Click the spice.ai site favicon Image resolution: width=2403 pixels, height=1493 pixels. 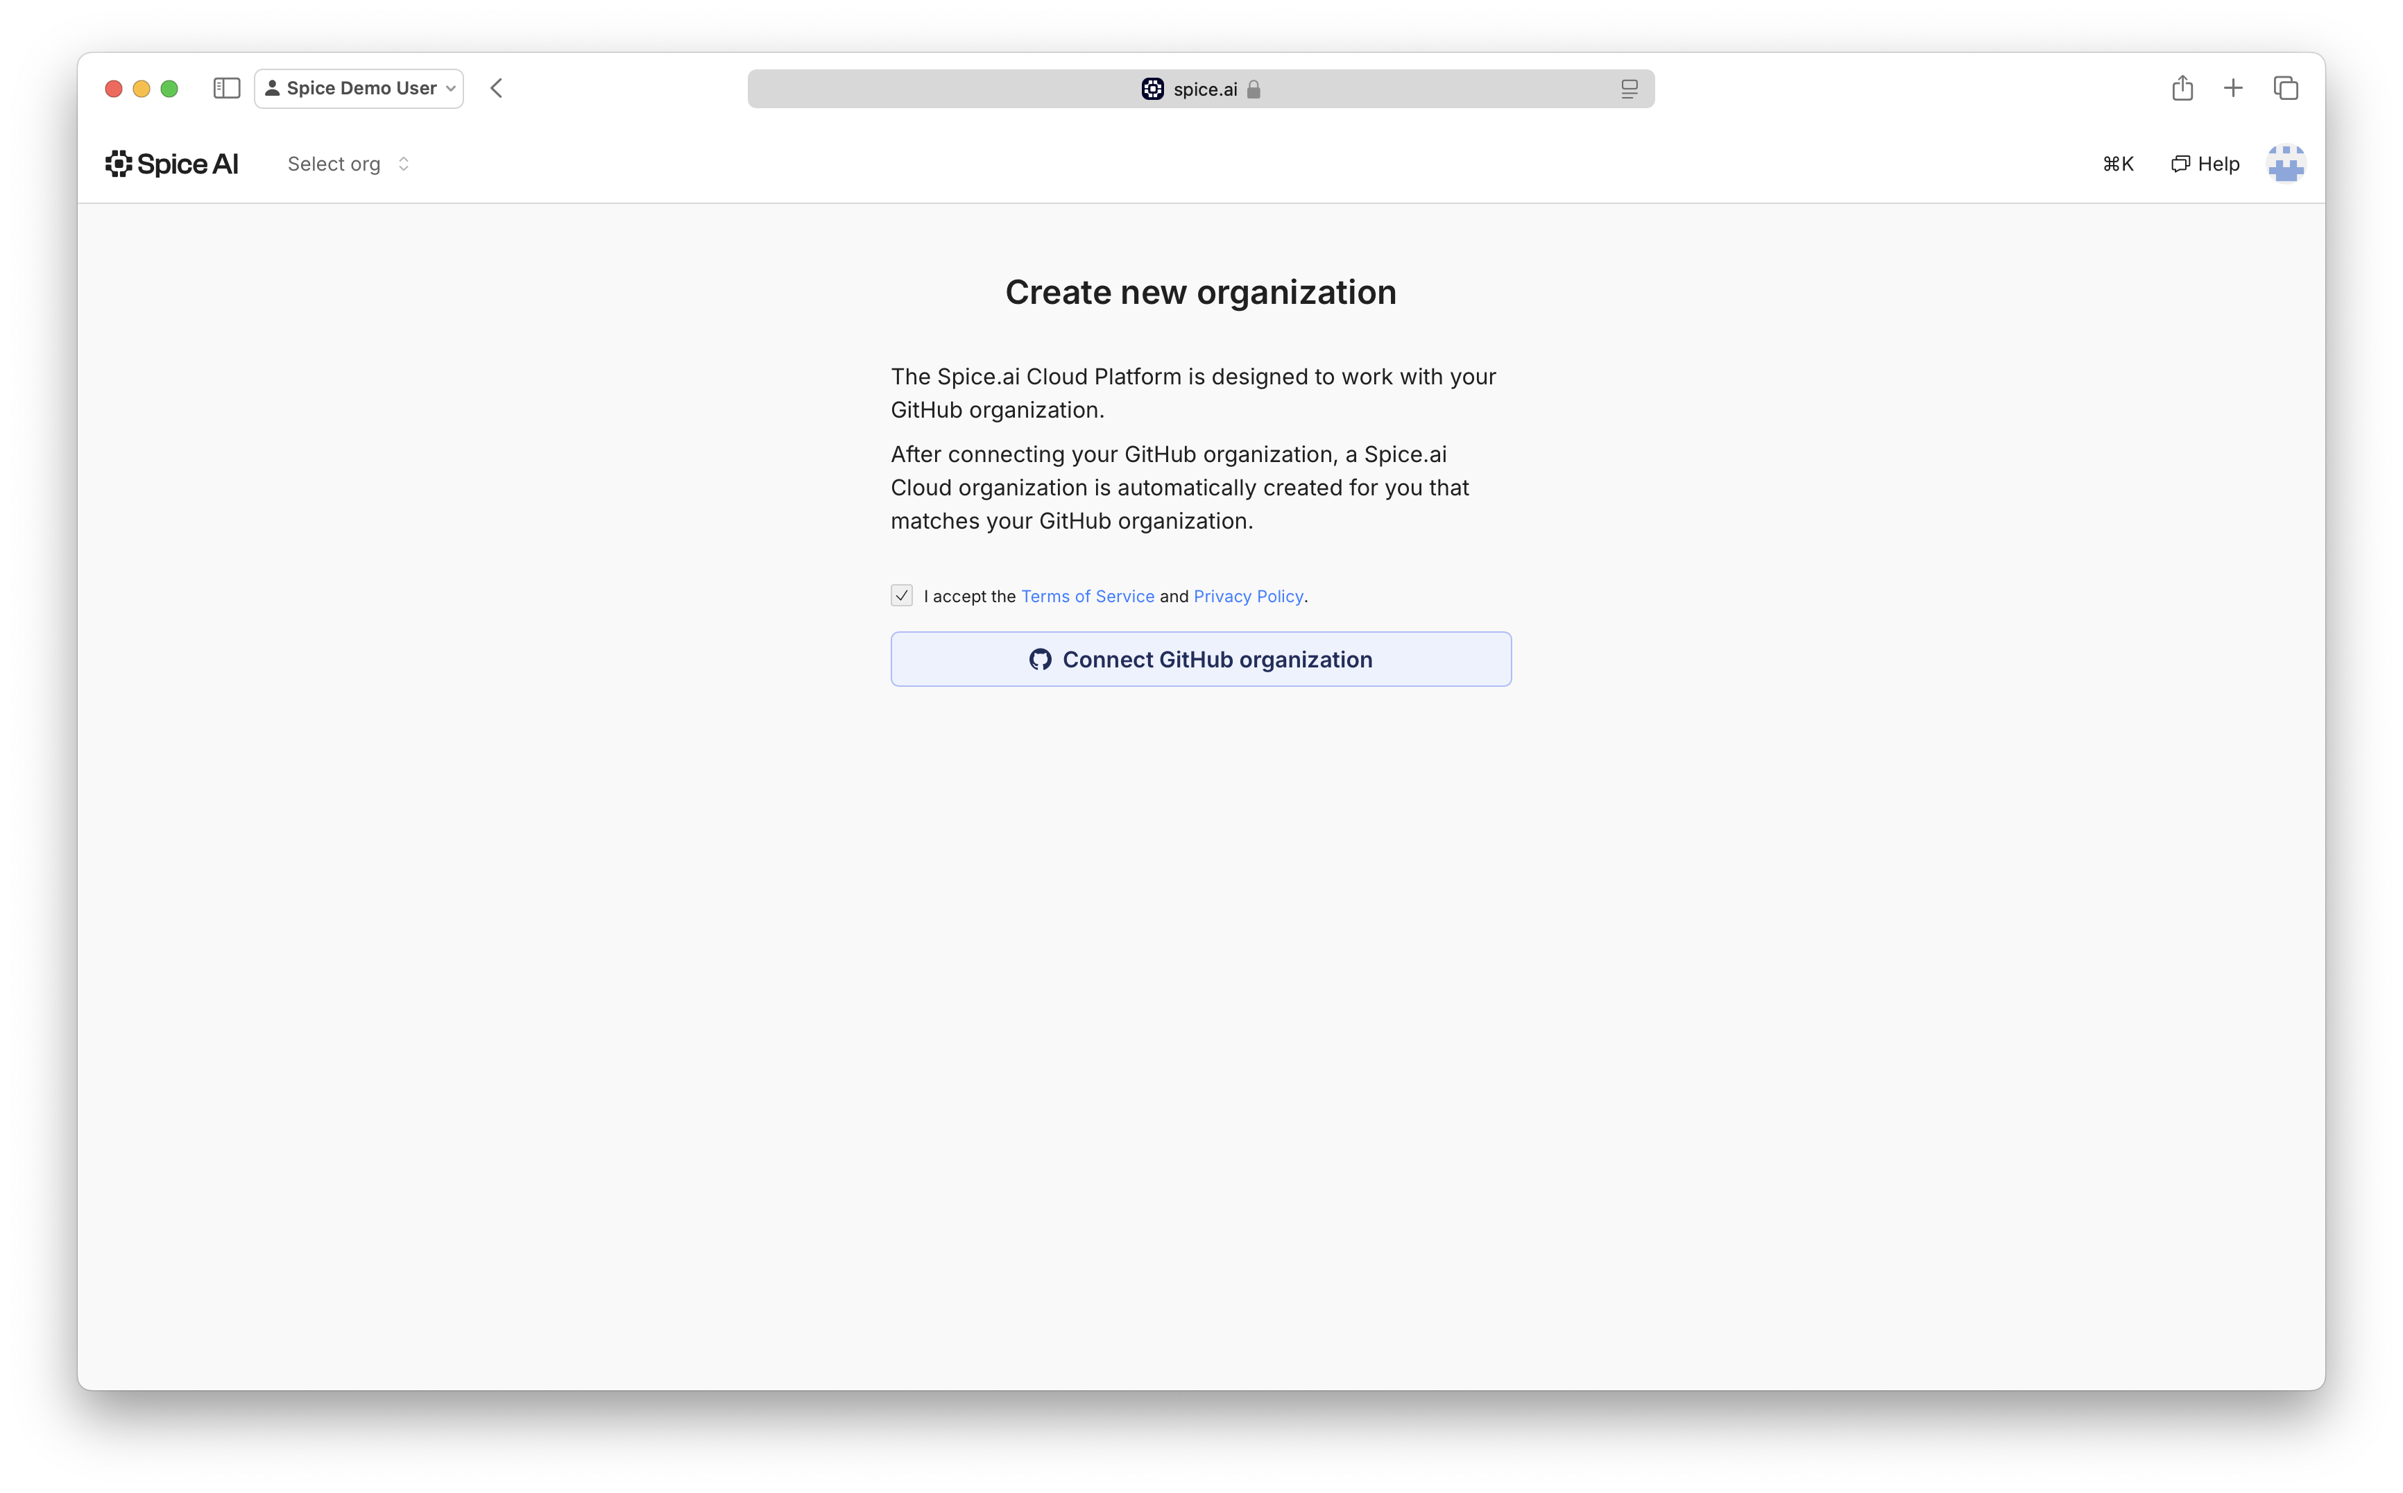click(1152, 89)
